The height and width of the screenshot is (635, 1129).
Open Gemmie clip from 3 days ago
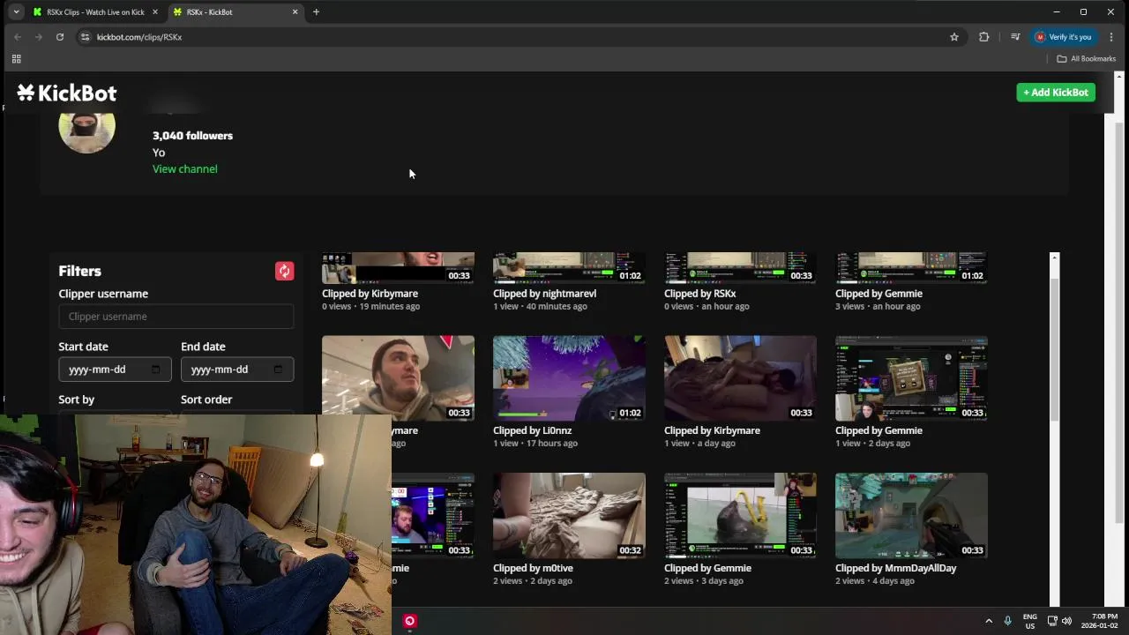coord(740,516)
